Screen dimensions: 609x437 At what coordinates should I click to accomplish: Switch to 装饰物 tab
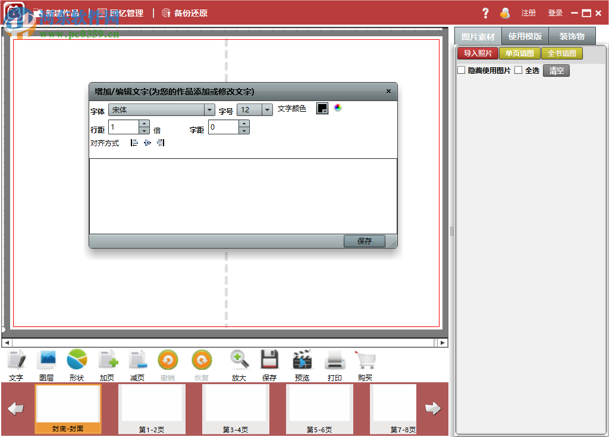(x=572, y=36)
